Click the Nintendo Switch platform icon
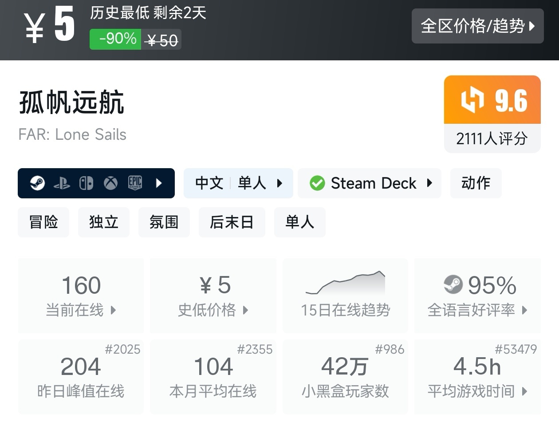The image size is (559, 422). [x=86, y=183]
